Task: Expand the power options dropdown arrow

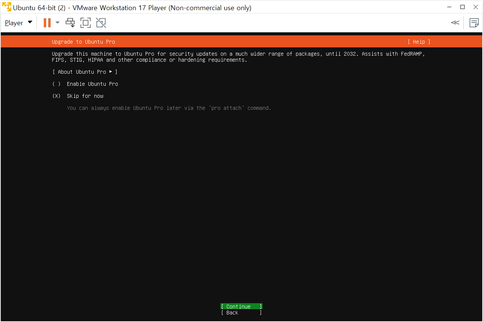Action: pyautogui.click(x=58, y=23)
